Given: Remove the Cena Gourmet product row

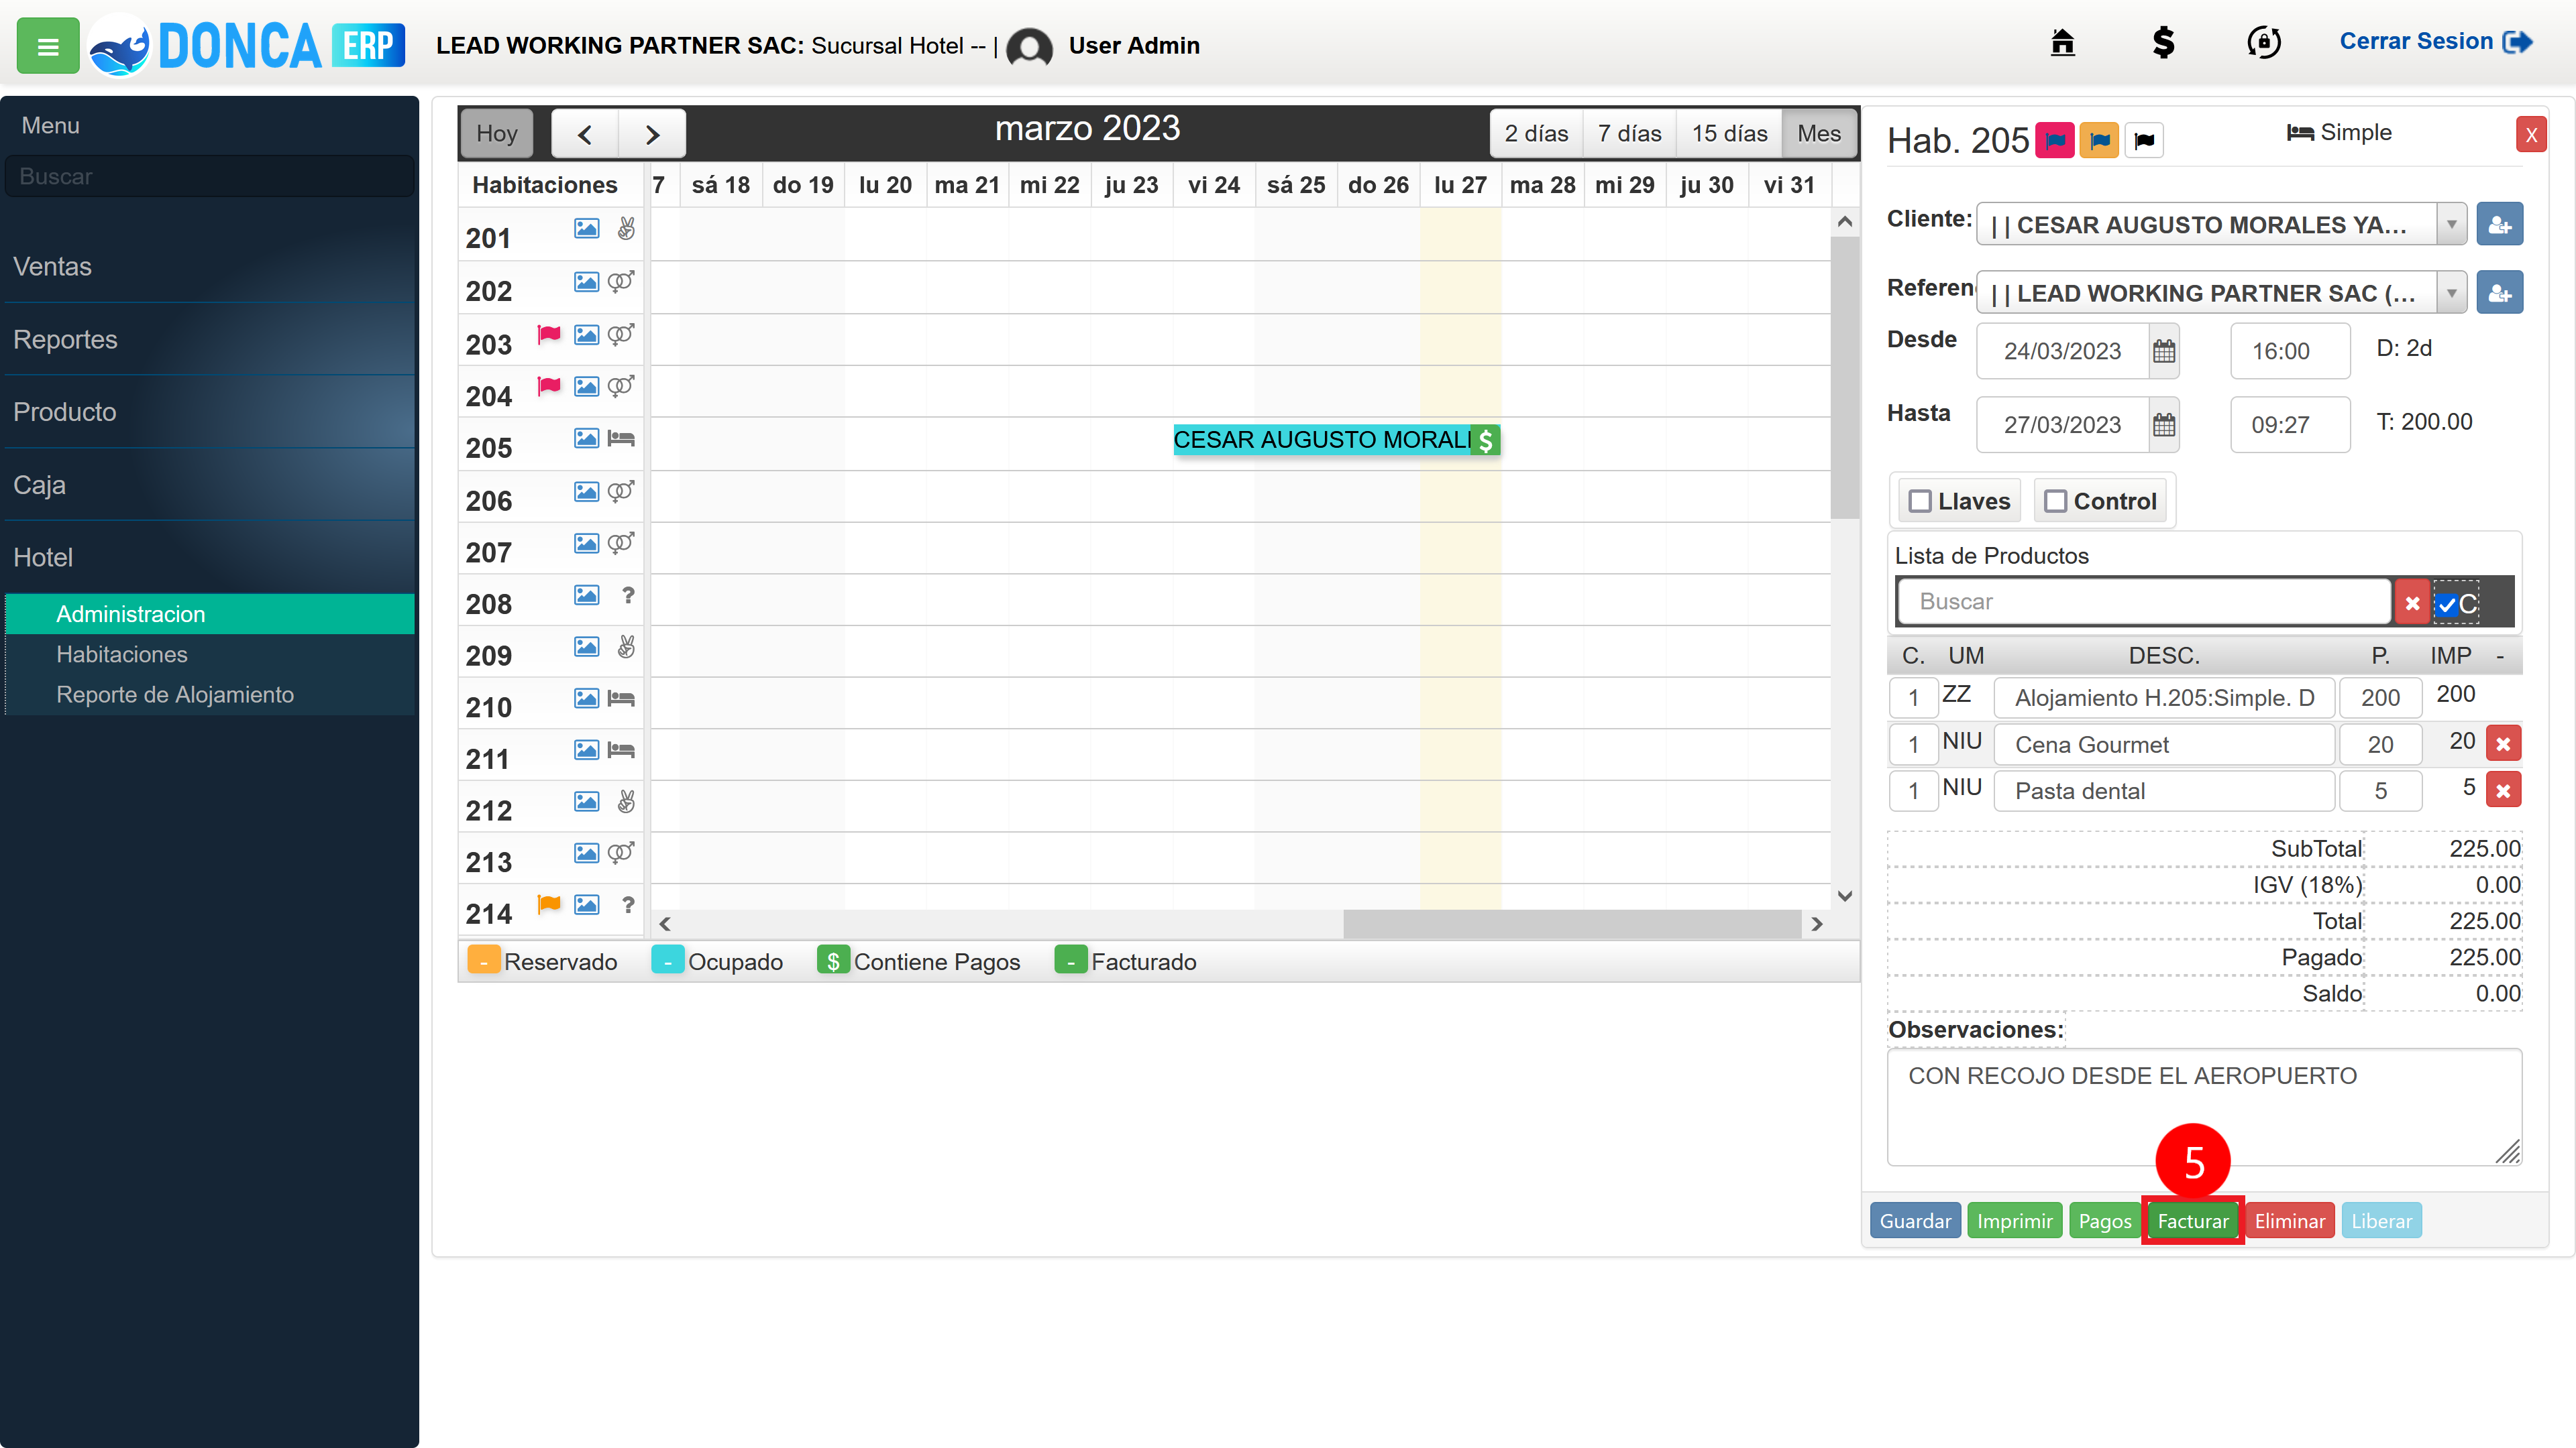Looking at the screenshot, I should [x=2503, y=743].
